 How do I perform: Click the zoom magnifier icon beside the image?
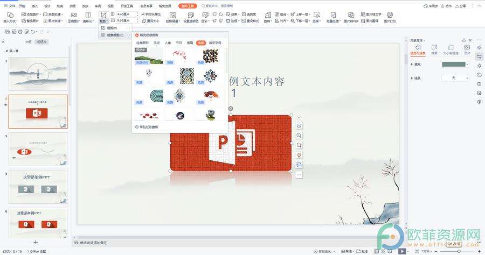[x=299, y=135]
